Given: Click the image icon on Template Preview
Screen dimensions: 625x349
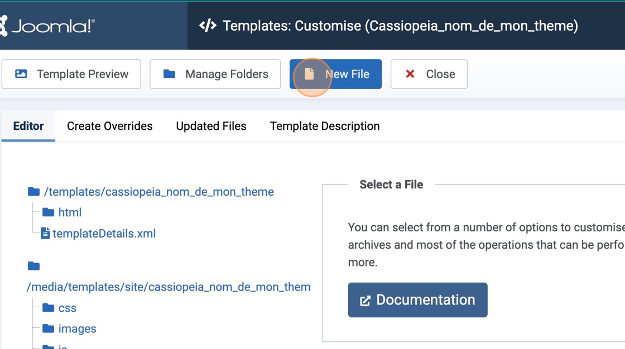Looking at the screenshot, I should click(x=21, y=74).
